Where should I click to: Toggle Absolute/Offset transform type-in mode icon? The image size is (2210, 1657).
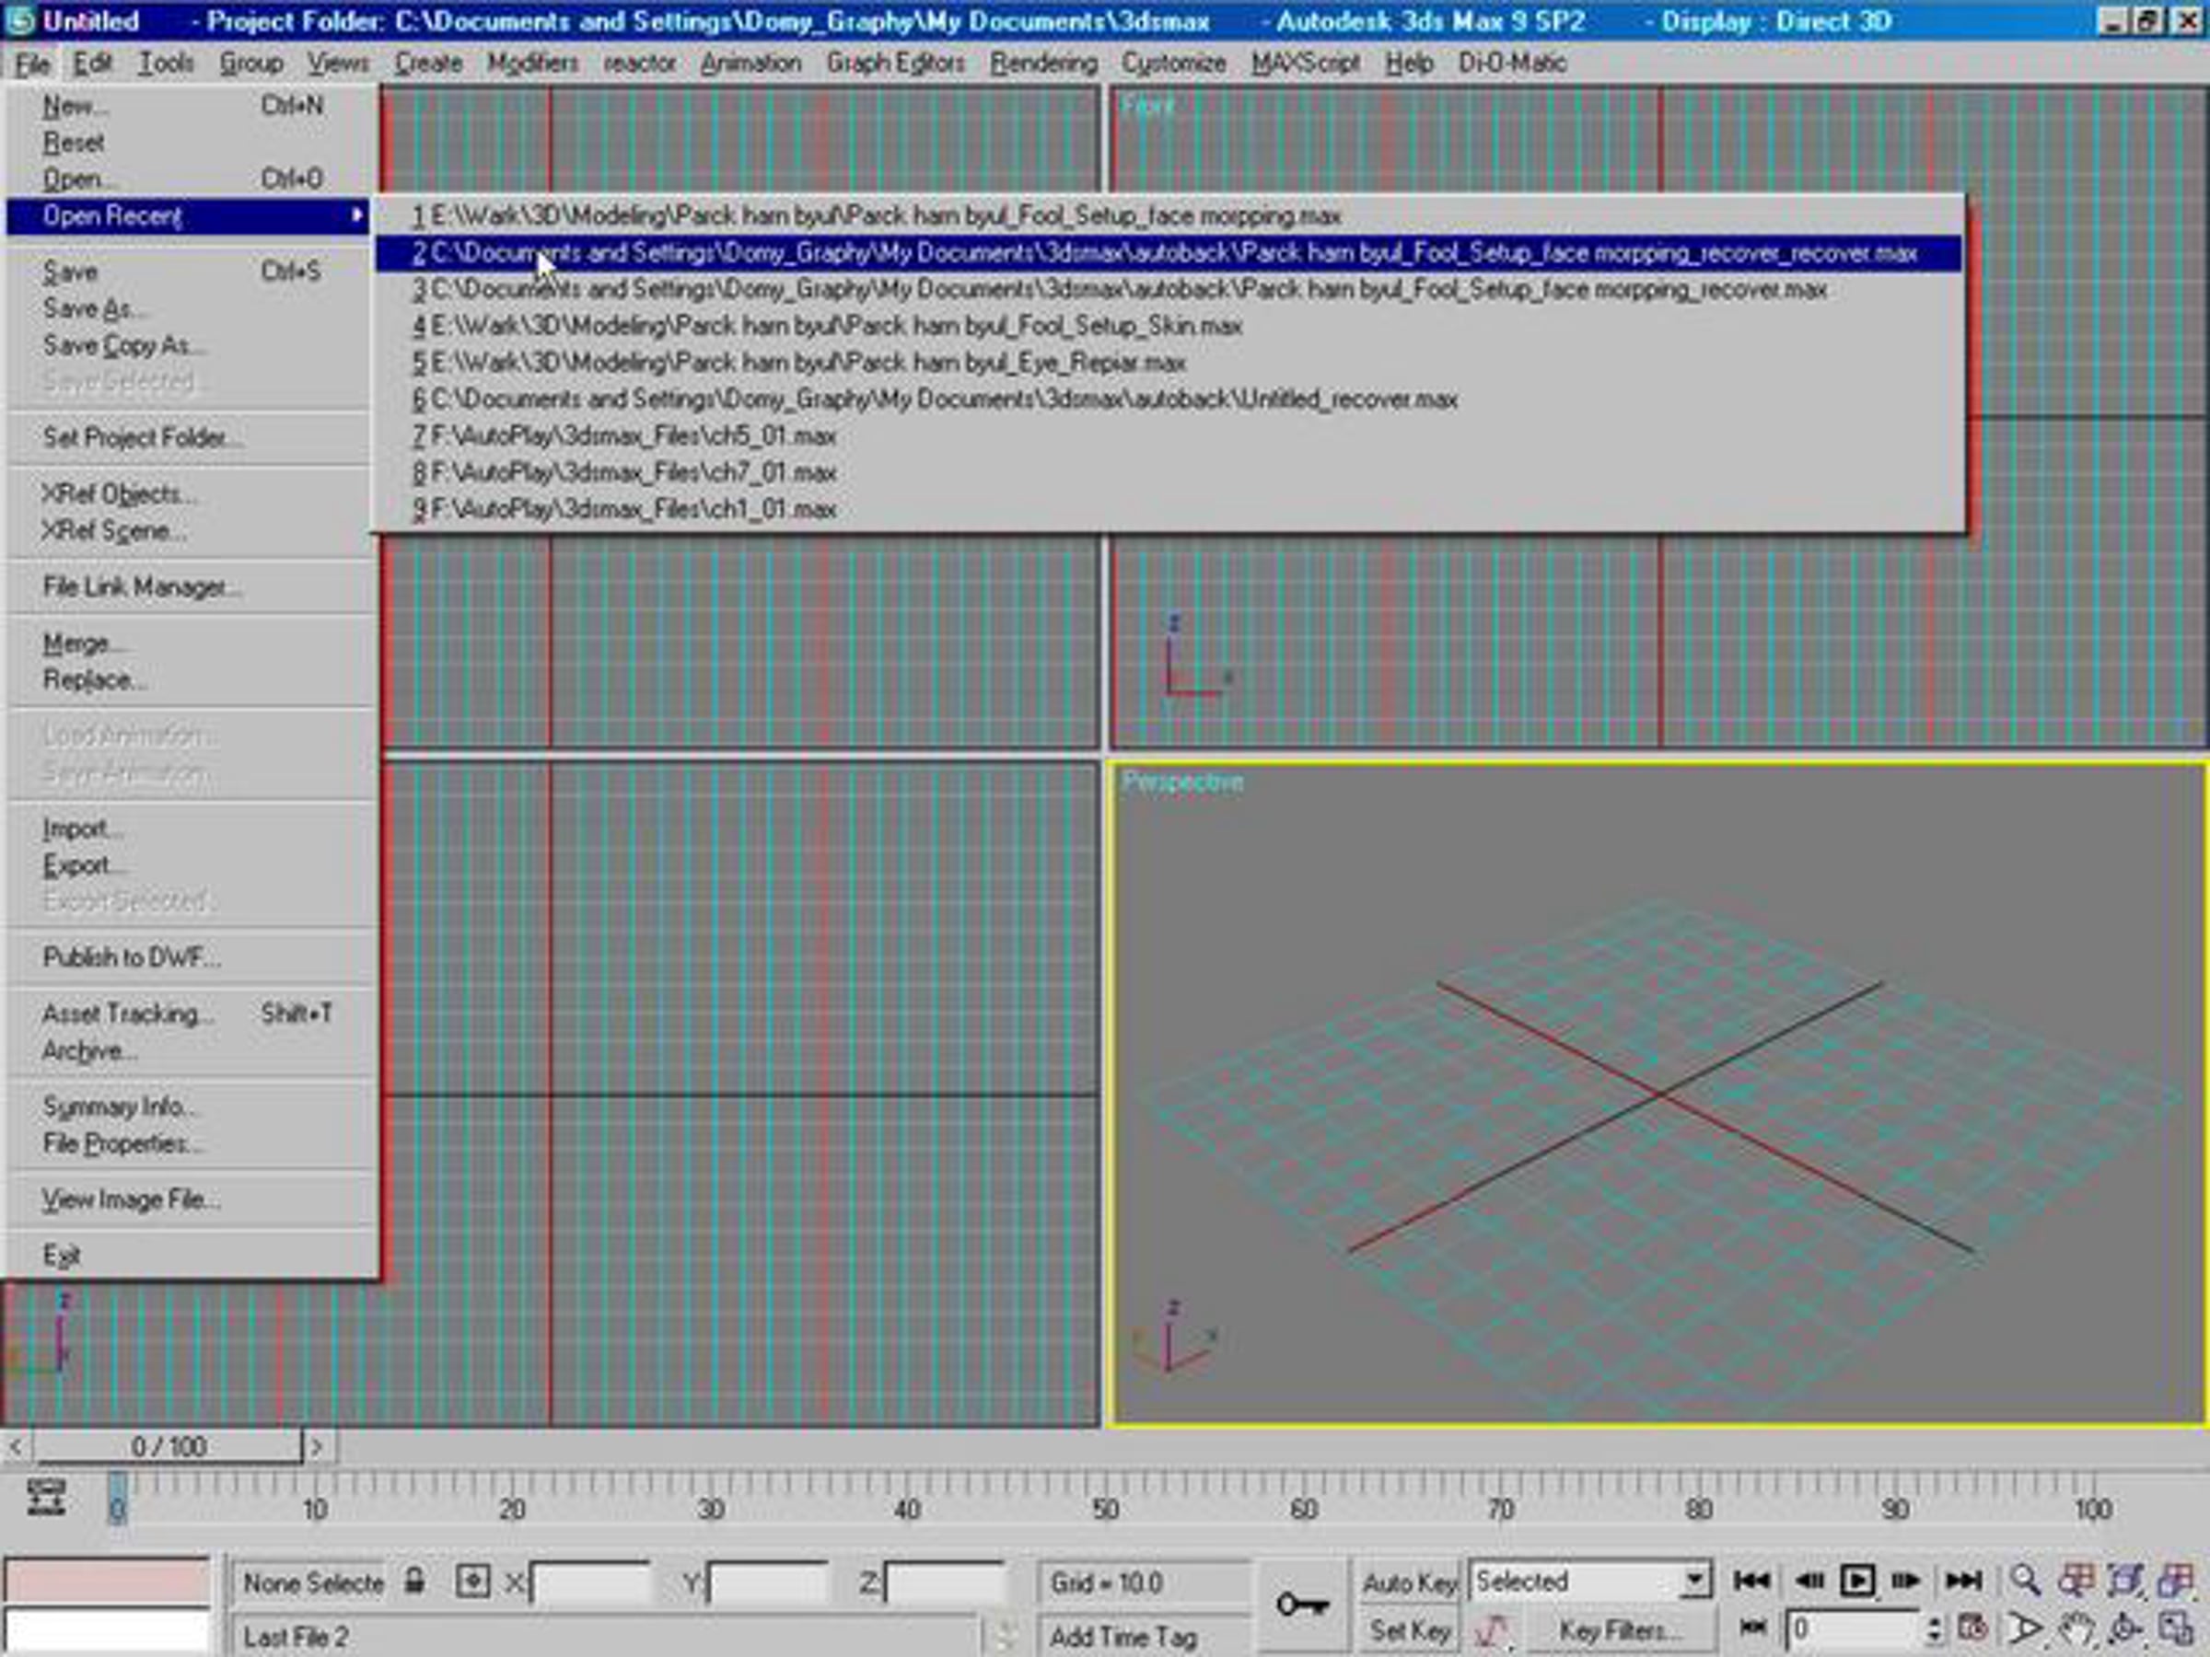(472, 1582)
